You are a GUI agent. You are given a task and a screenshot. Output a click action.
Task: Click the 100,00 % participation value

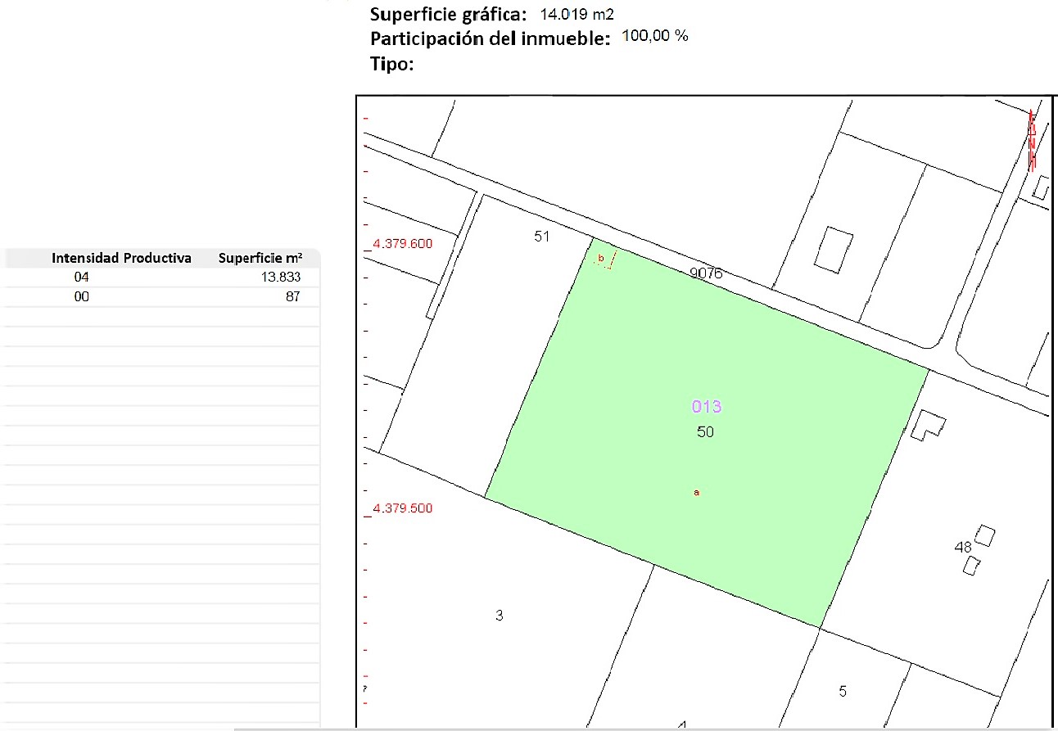point(656,37)
